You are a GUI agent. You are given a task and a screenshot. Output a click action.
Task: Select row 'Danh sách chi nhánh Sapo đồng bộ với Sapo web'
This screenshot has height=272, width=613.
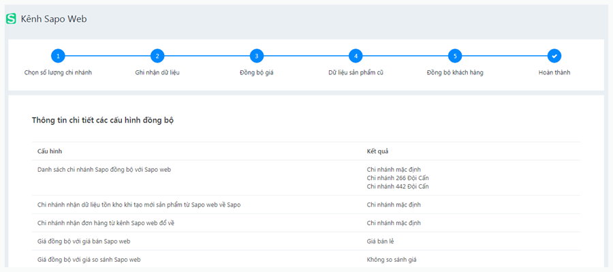[306, 178]
